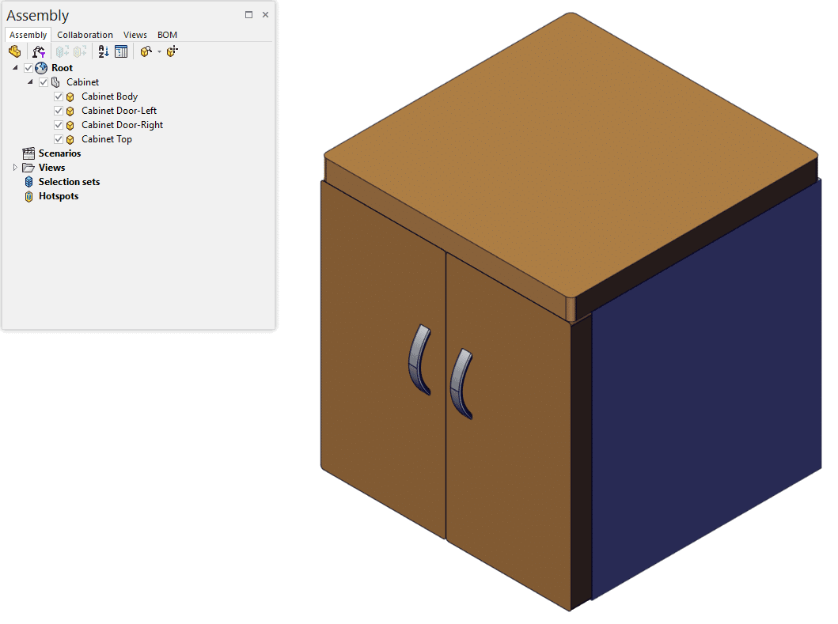Click the cube icon of Cabinet Door-Right
Viewport: 838px width, 624px height.
tap(70, 125)
